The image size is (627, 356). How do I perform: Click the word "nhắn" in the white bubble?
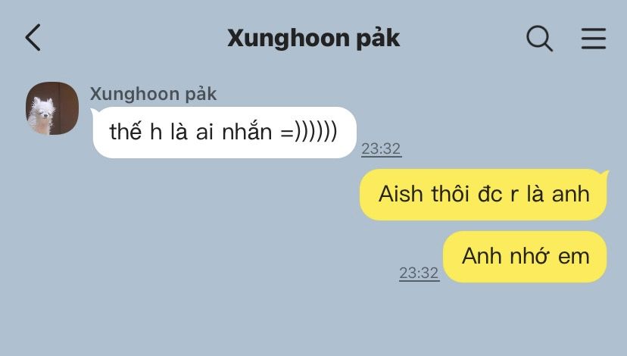tap(247, 131)
